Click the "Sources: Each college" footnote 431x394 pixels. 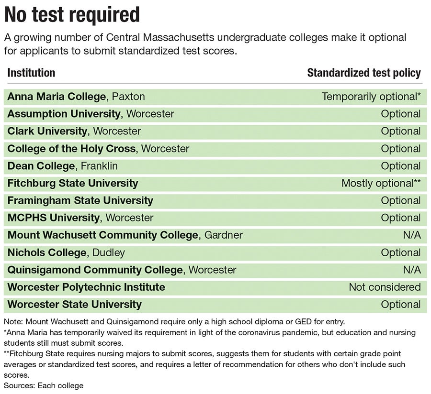point(43,385)
